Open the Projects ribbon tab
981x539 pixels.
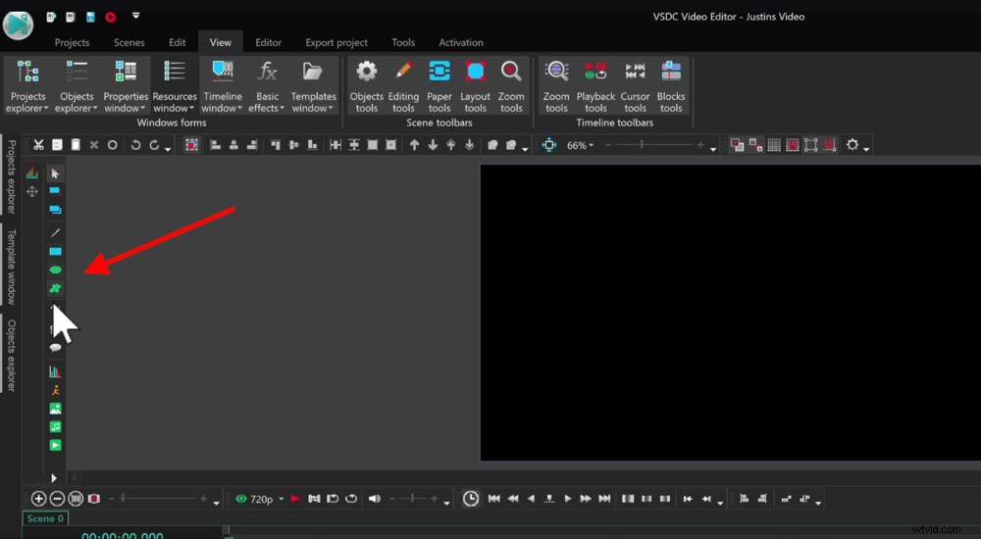coord(72,42)
